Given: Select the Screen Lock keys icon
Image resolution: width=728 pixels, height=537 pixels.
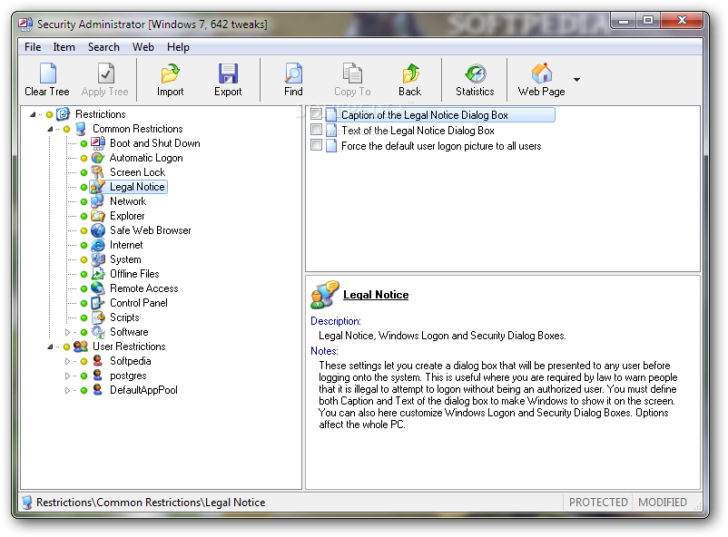Looking at the screenshot, I should [x=98, y=172].
